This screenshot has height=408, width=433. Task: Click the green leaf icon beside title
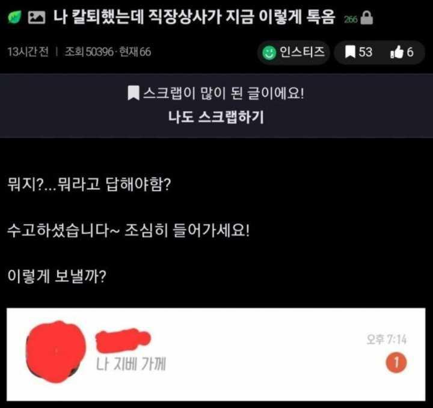[x=14, y=17]
